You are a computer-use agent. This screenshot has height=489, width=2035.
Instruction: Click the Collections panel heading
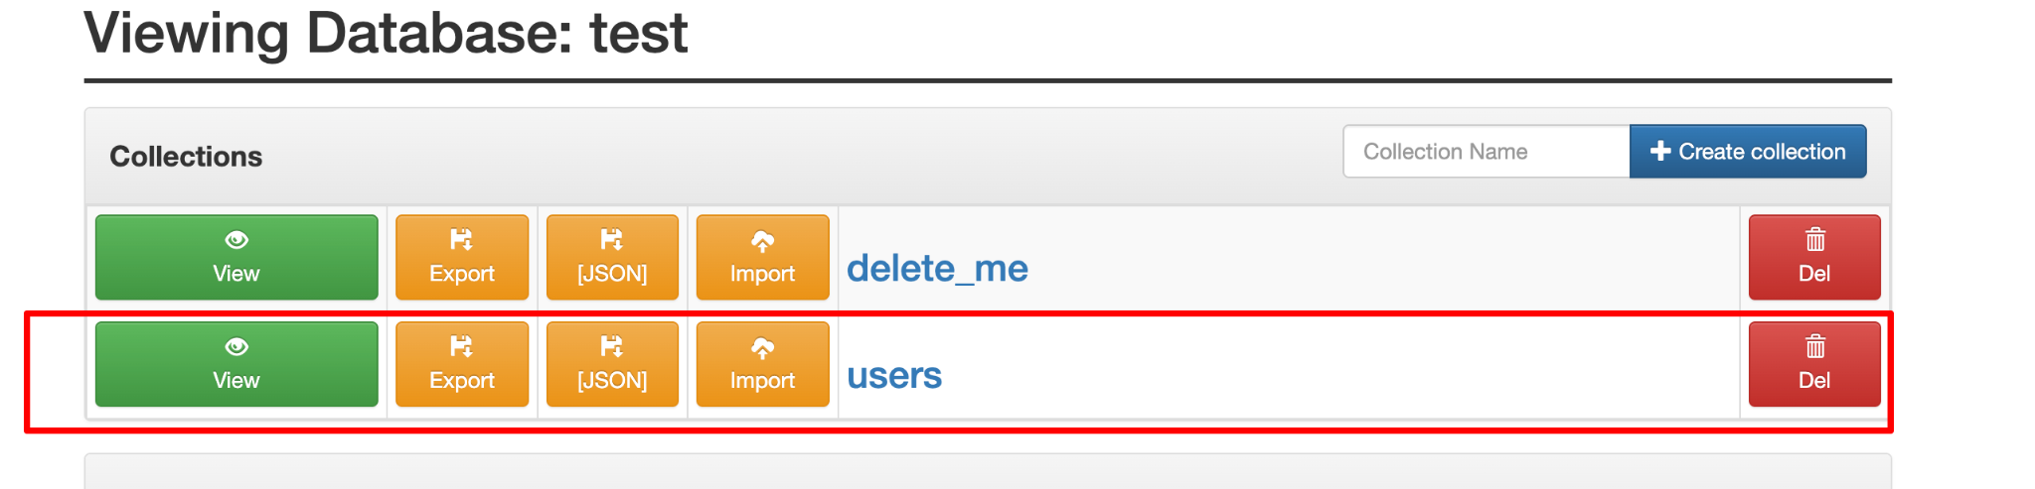pyautogui.click(x=186, y=157)
